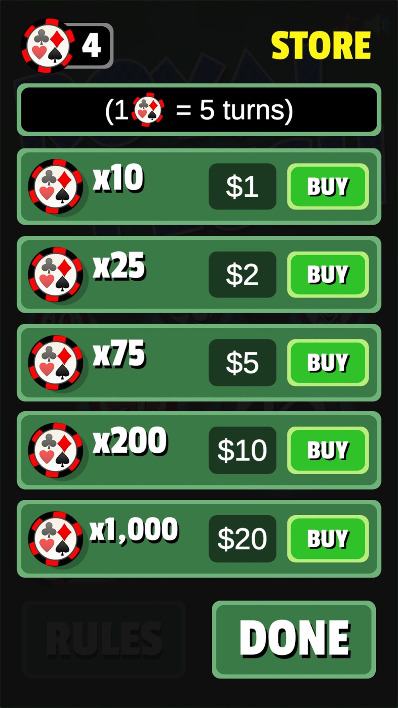The image size is (398, 708).
Task: Select the x200 chip pack icon
Action: click(56, 450)
